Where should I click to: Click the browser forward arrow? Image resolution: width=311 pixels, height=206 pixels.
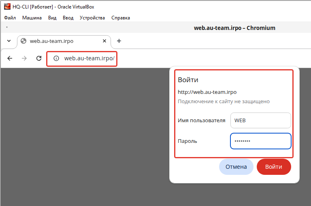click(x=24, y=58)
